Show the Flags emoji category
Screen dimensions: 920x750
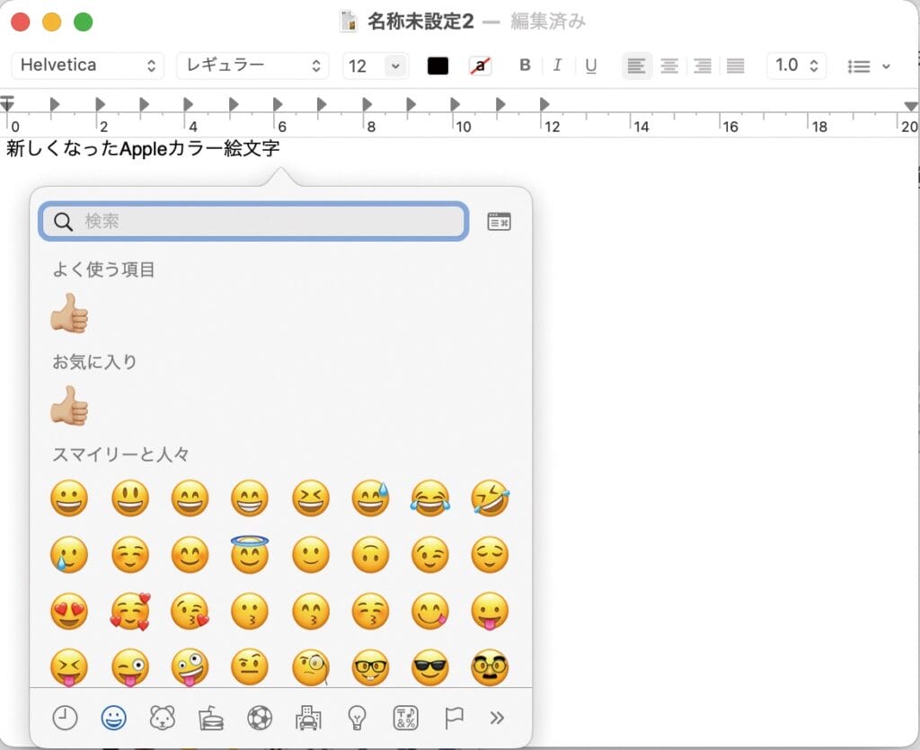454,718
